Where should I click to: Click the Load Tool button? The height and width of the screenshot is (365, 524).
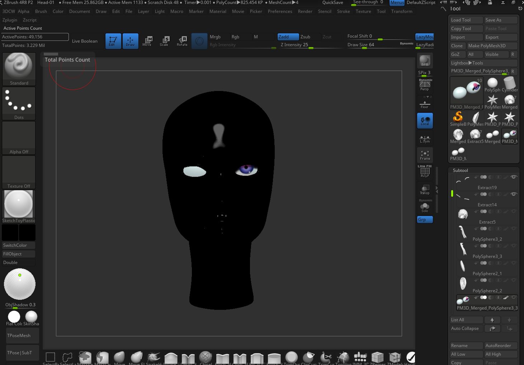(x=467, y=20)
